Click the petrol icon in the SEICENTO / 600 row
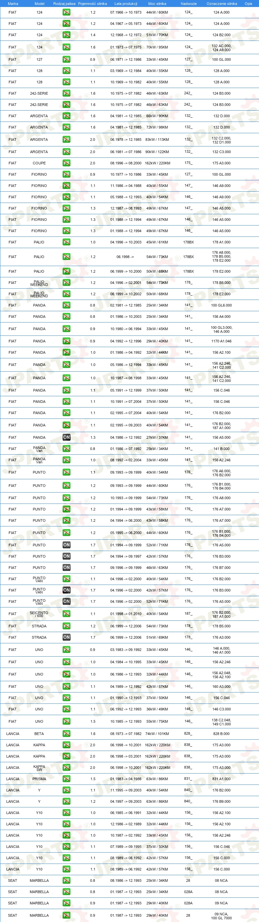The width and height of the screenshot is (259, 922). pos(66,614)
